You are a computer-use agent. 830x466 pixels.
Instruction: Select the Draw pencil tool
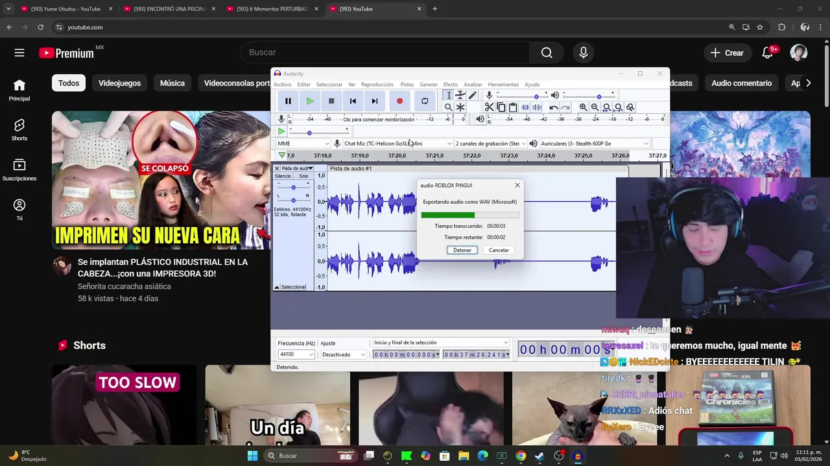pyautogui.click(x=473, y=95)
